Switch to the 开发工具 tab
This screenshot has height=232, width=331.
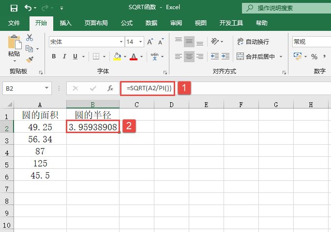(231, 23)
